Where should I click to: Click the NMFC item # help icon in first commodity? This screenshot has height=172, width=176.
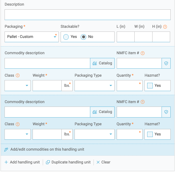143,53
